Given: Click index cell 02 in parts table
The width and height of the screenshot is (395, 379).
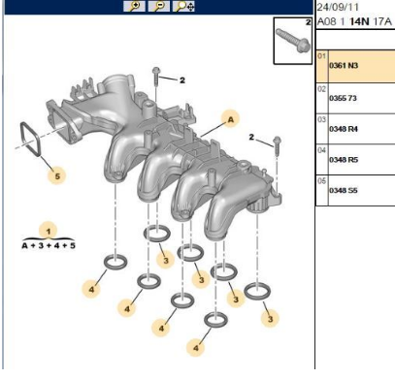Looking at the screenshot, I should (x=322, y=98).
